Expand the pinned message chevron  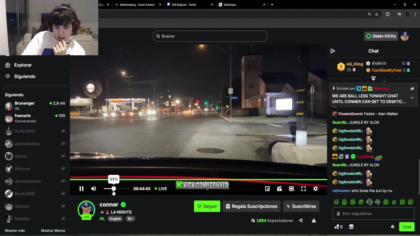point(412,98)
